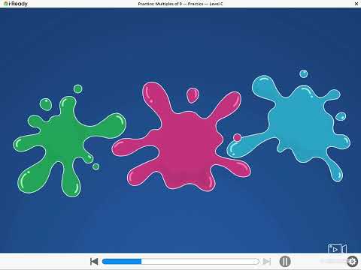Click the blue droplet right of blue splat
The height and width of the screenshot is (270, 361).
341,116
